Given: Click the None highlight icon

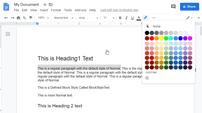Looking at the screenshot, I should tap(148, 26).
